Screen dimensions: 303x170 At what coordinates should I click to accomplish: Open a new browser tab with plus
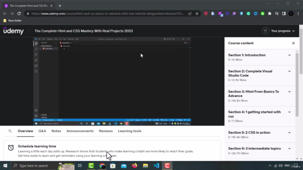pos(60,6)
